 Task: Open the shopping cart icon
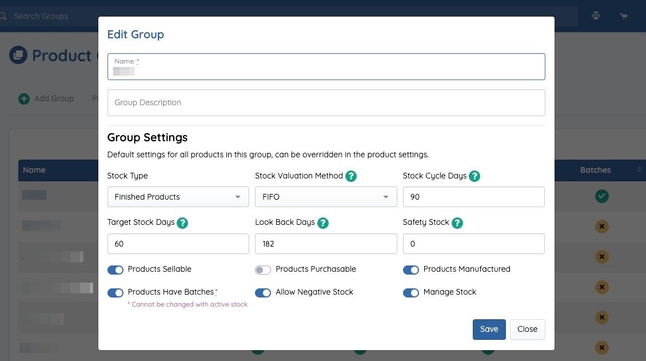coord(624,16)
